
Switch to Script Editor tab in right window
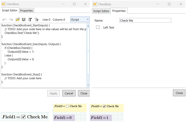click(101, 11)
